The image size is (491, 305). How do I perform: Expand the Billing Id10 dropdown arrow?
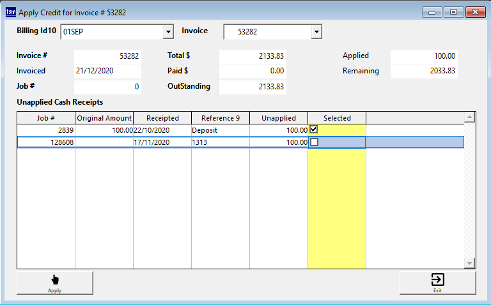point(168,32)
